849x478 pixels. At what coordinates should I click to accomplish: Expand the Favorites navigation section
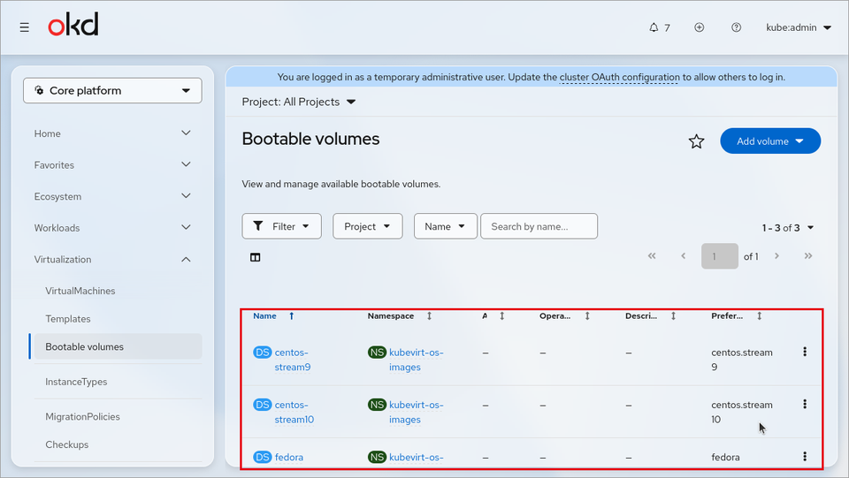coord(112,165)
